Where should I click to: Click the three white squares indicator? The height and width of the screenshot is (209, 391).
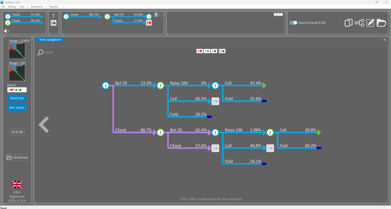pos(278,14)
